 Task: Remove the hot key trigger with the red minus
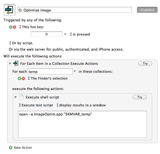[x=14, y=27]
